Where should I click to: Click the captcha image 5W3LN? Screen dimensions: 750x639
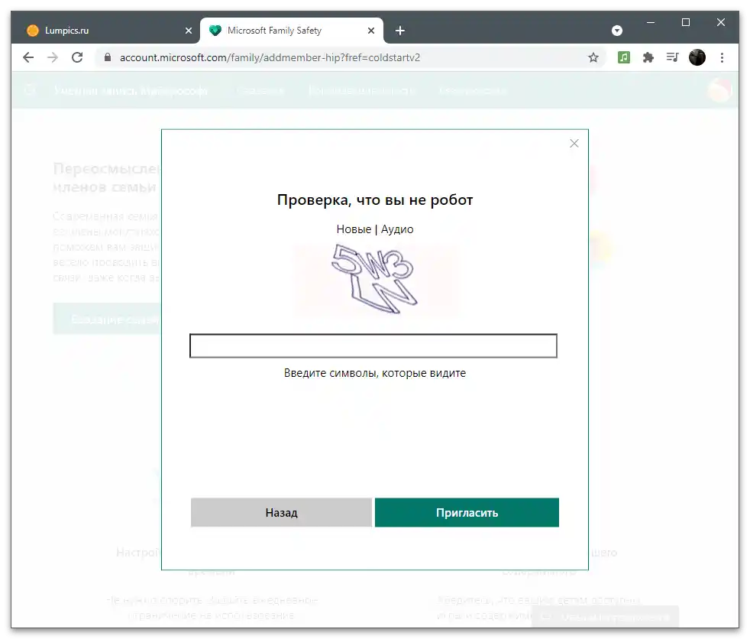(x=376, y=279)
